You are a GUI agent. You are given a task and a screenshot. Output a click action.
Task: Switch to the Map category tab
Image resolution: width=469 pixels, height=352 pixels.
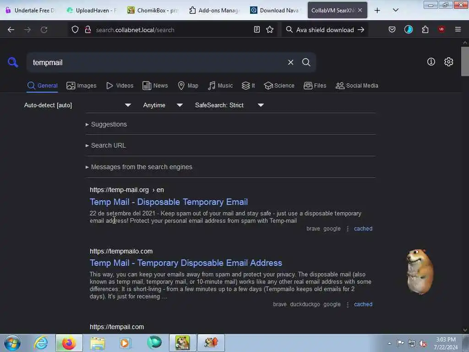tap(188, 86)
